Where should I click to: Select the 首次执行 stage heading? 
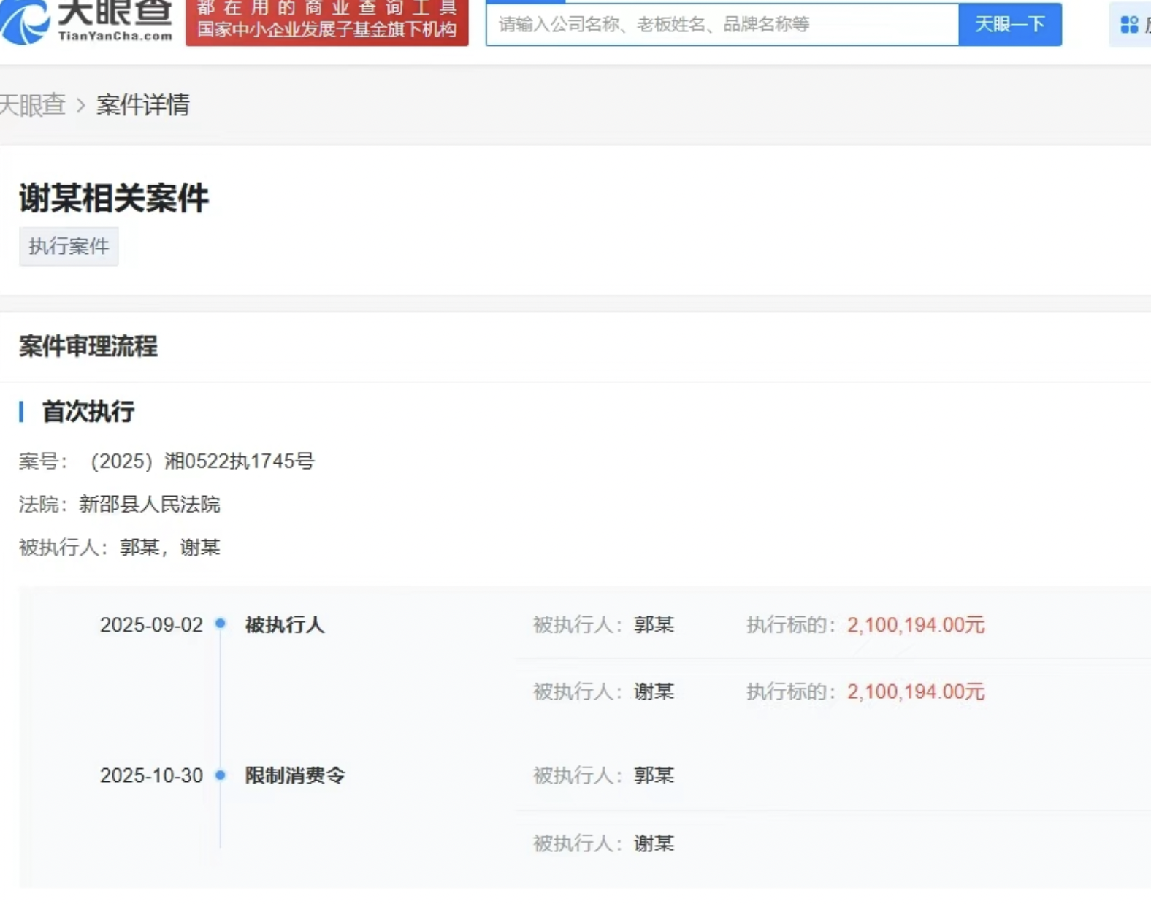click(88, 412)
